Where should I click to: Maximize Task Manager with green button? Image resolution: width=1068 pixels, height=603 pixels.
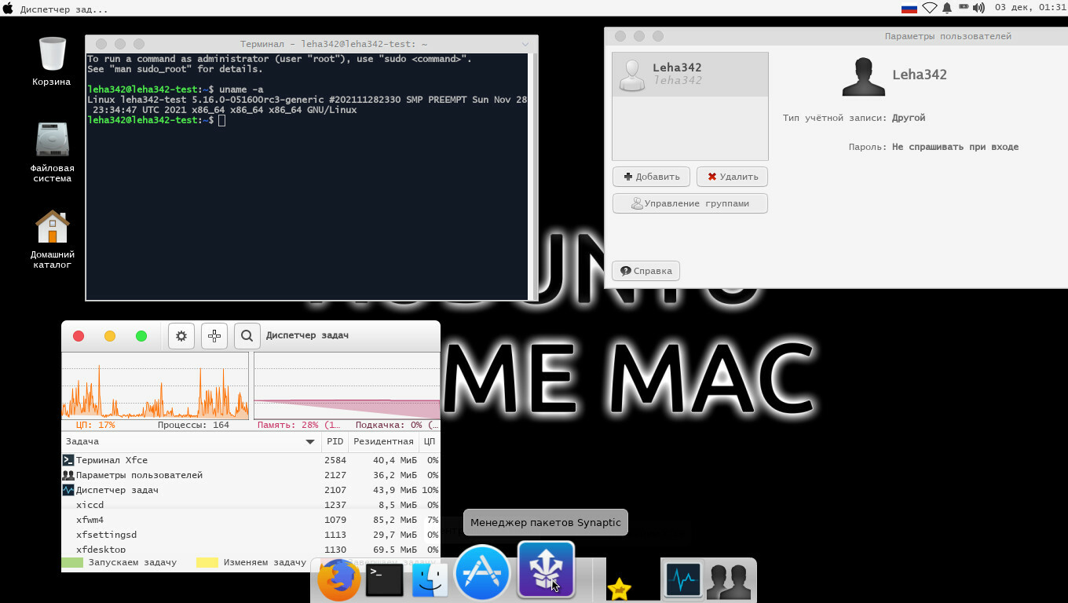tap(141, 336)
